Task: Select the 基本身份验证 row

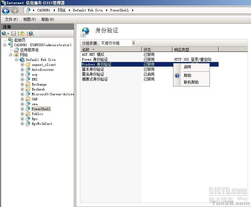Action: (x=150, y=69)
